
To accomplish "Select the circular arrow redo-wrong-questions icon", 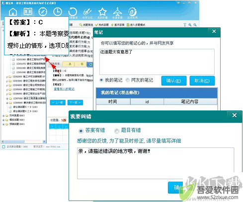I will [73, 11].
